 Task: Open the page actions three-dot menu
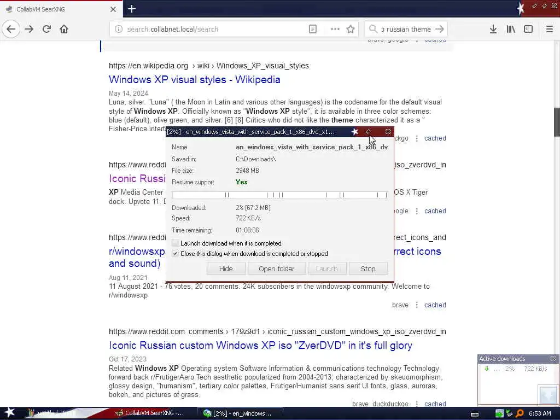tap(335, 30)
